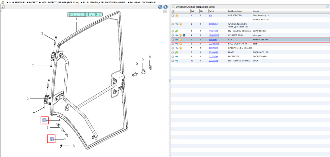Open the SPRAYERS breadcrumb
The image size is (330, 157).
[x=20, y=3]
